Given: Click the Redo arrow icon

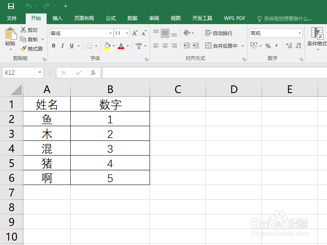Looking at the screenshot, I should pyautogui.click(x=46, y=6).
